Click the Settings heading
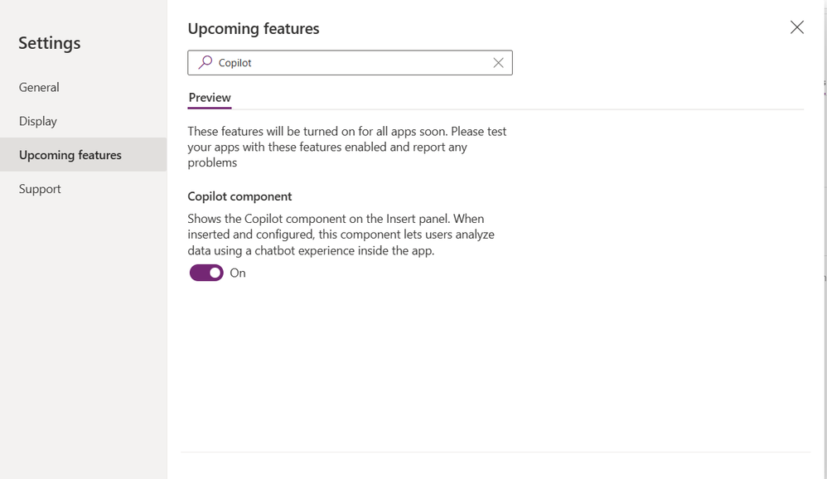 click(50, 43)
